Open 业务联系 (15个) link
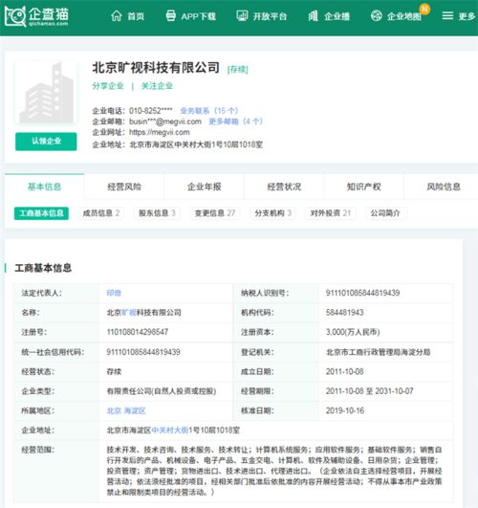The height and width of the screenshot is (508, 478). pos(209,111)
